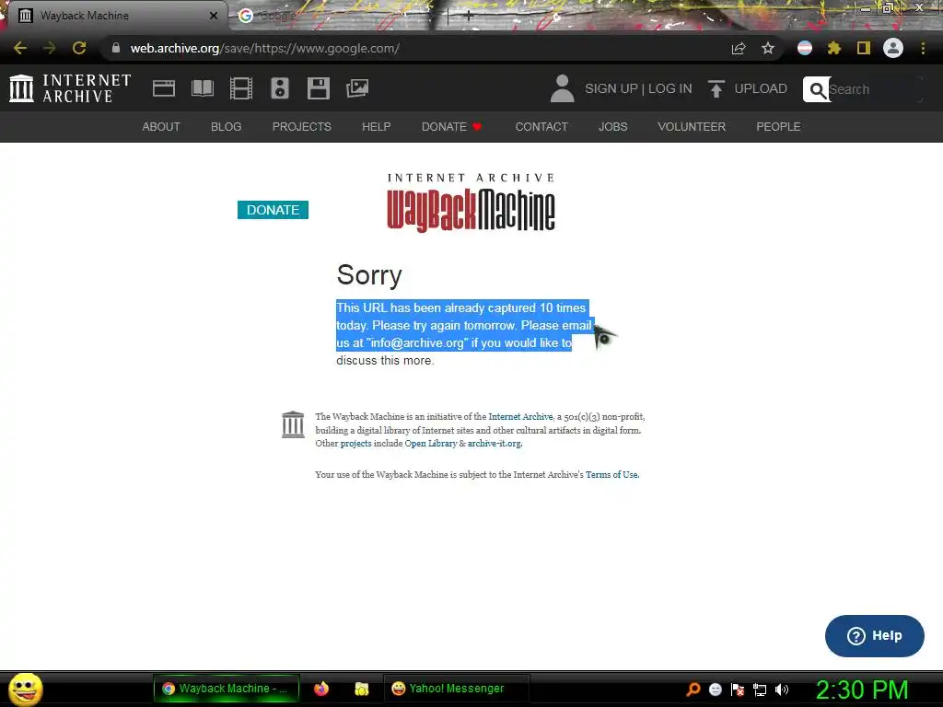The height and width of the screenshot is (707, 943).
Task: Open the file folder in taskbar
Action: (x=361, y=689)
